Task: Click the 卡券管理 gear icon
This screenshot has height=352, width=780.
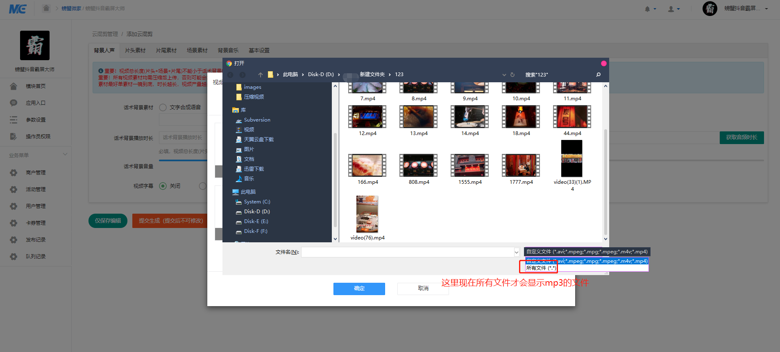Action: coord(14,223)
